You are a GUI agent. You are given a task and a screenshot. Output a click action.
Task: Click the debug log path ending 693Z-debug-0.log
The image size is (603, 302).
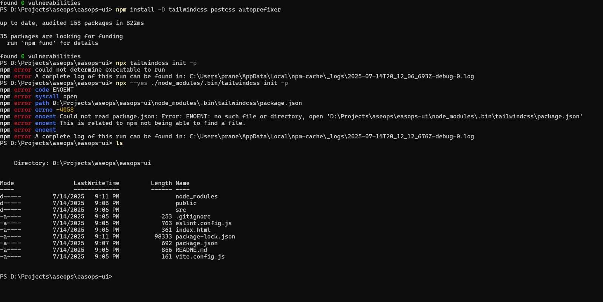pyautogui.click(x=332, y=77)
